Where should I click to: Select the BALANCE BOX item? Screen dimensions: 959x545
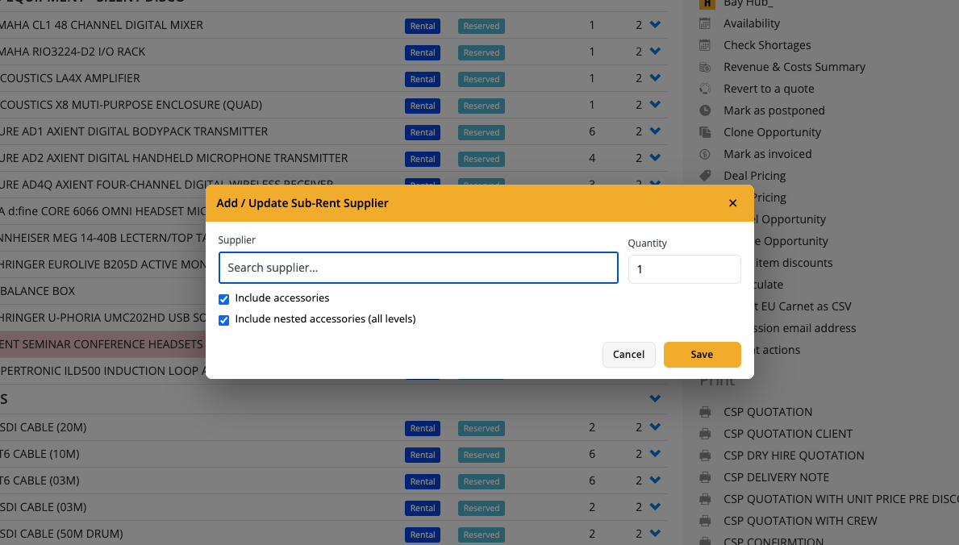[x=37, y=291]
